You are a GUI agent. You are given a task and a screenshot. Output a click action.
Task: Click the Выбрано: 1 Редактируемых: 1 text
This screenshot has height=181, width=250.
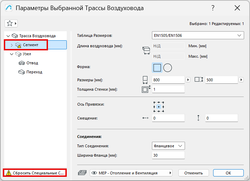217,24
